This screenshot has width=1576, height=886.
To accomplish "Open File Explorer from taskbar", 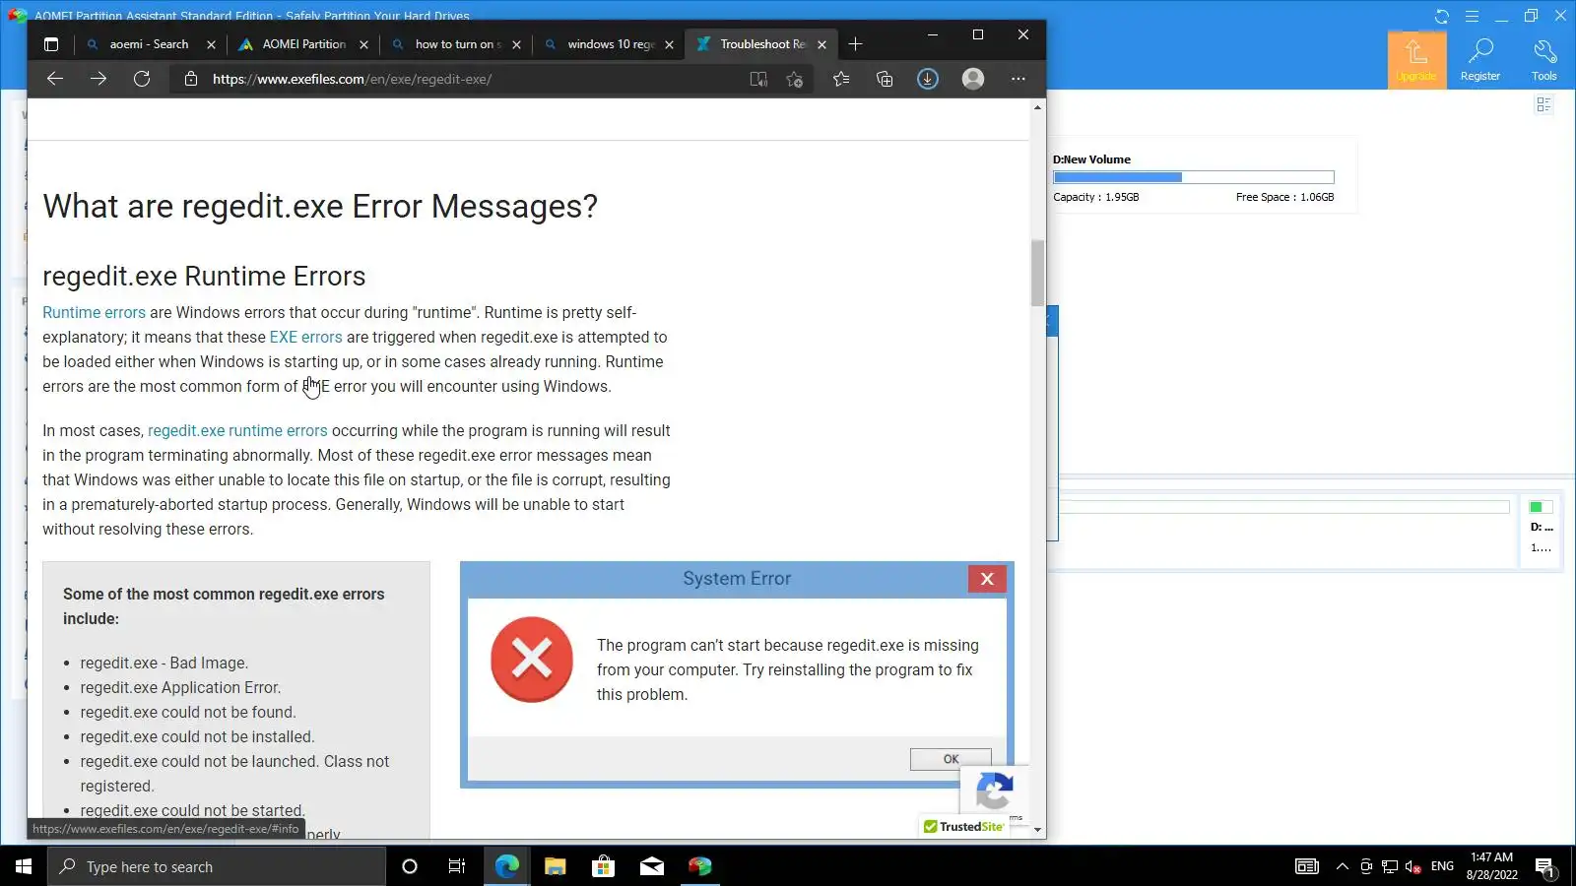I will pyautogui.click(x=555, y=866).
